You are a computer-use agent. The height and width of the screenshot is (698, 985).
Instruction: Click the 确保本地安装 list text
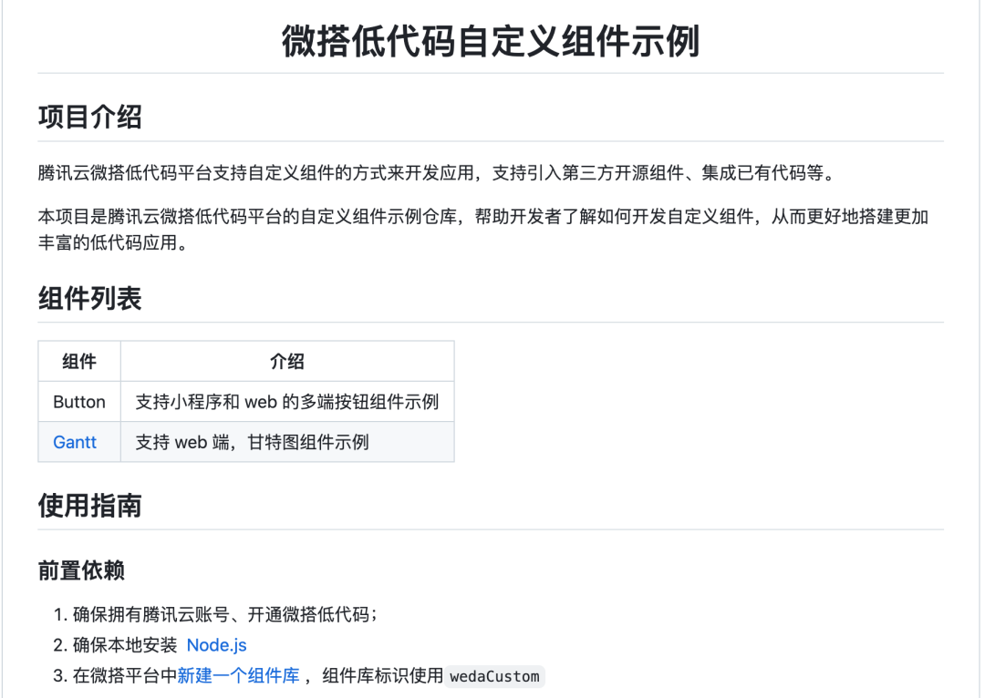[x=125, y=645]
